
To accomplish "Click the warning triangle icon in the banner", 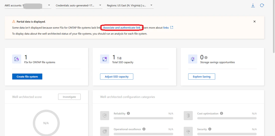I will coord(14,22).
